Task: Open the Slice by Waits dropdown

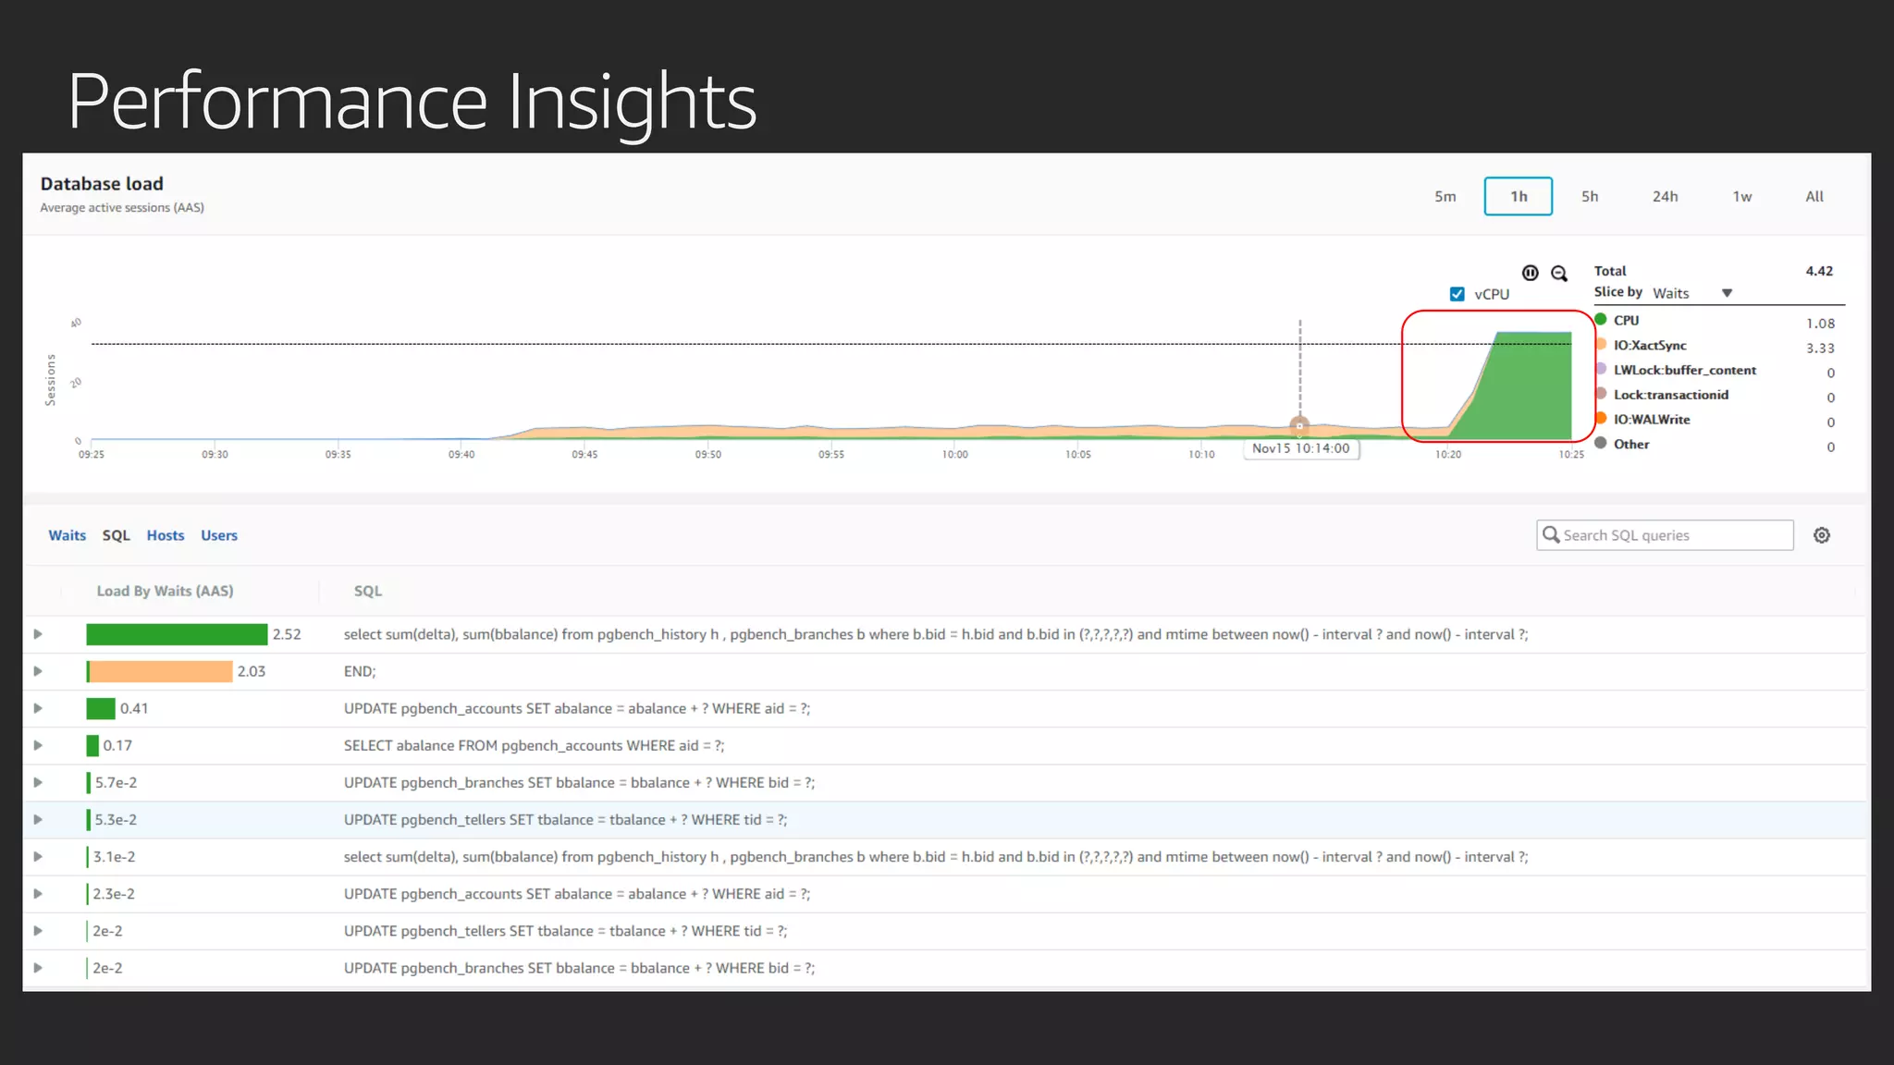Action: point(1692,293)
